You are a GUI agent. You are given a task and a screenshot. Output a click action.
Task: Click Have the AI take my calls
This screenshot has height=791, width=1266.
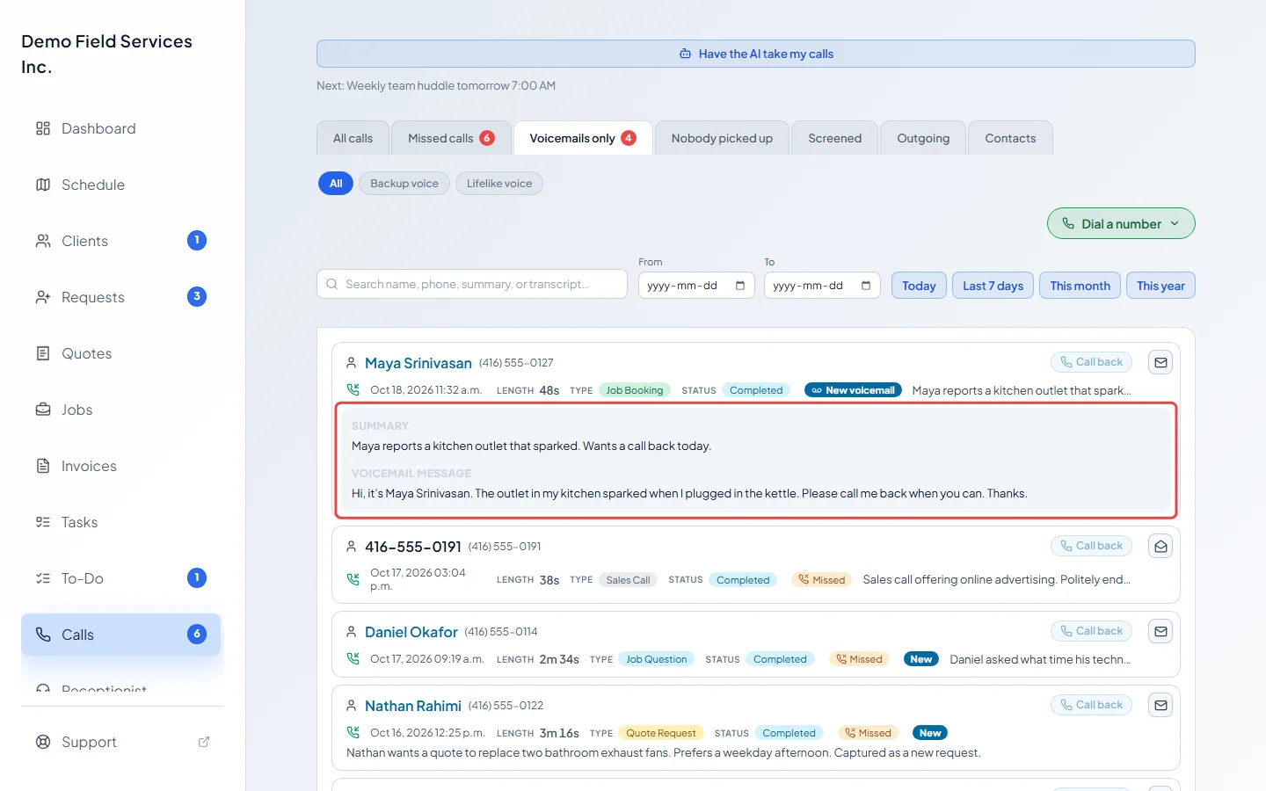tap(756, 54)
